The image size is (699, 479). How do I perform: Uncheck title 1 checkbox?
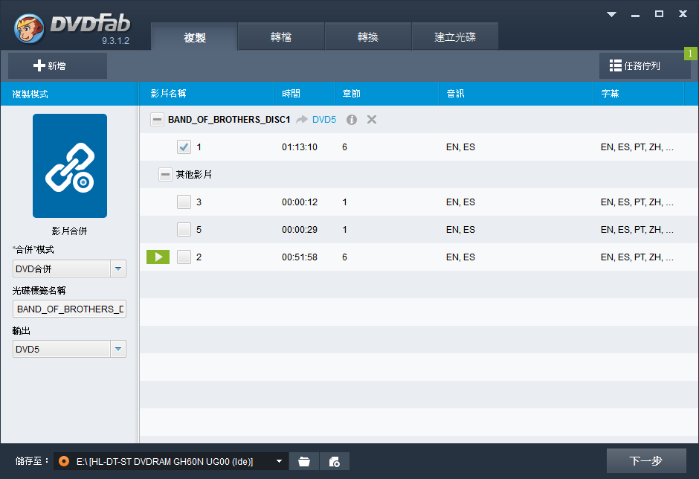(184, 147)
